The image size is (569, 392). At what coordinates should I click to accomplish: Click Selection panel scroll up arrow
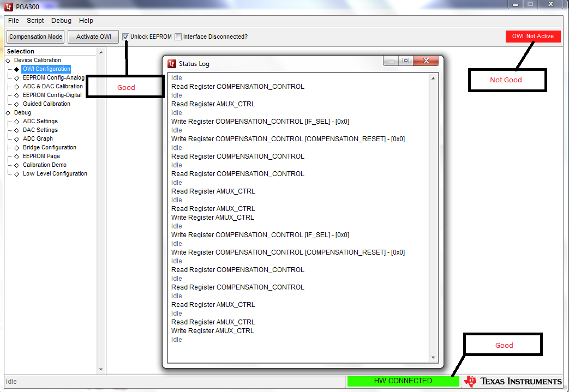pyautogui.click(x=101, y=52)
